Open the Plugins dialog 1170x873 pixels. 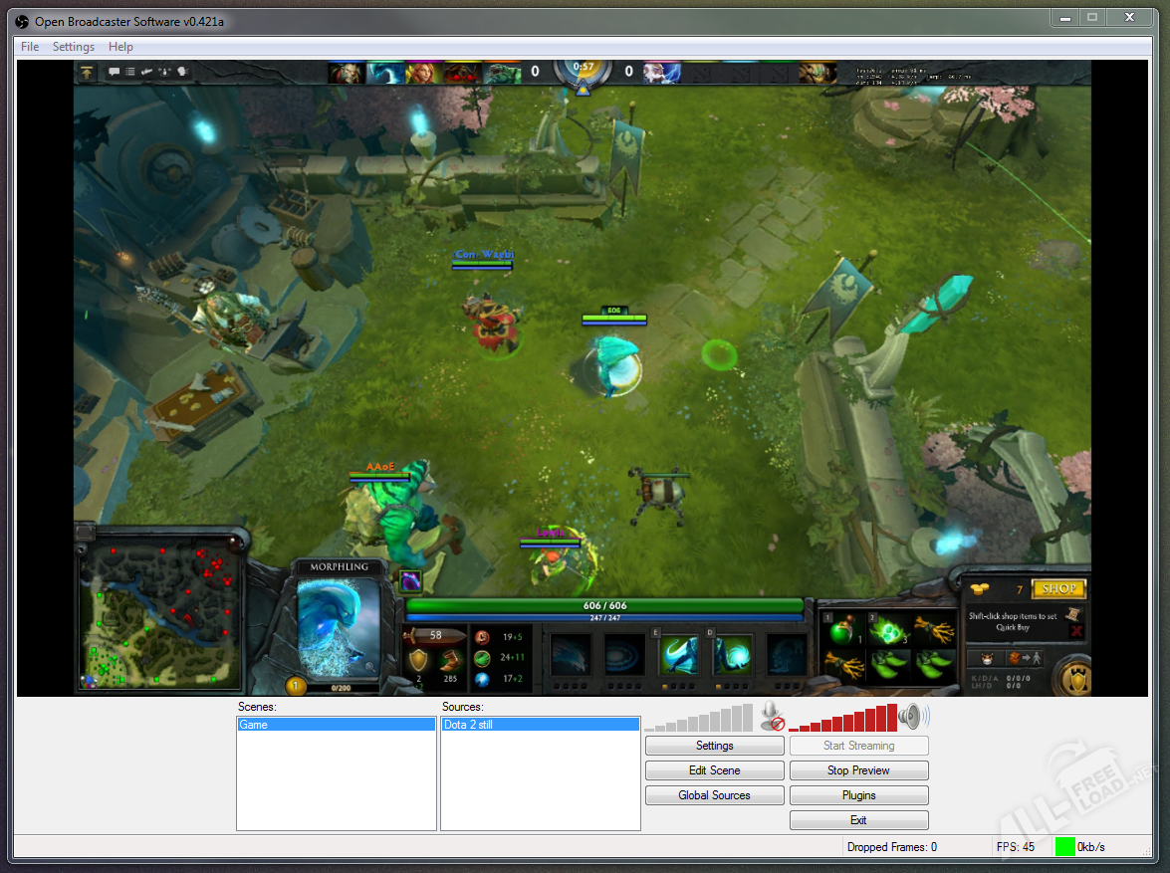858,795
